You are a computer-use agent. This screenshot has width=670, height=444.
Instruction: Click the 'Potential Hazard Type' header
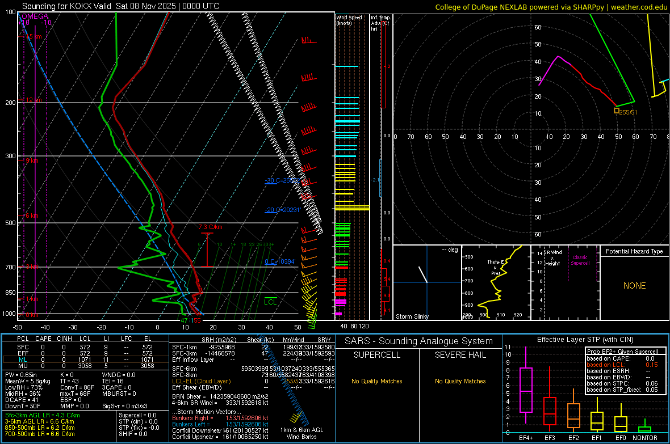(634, 251)
